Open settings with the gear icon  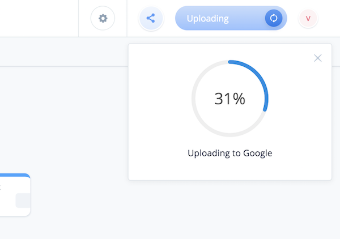pyautogui.click(x=103, y=18)
